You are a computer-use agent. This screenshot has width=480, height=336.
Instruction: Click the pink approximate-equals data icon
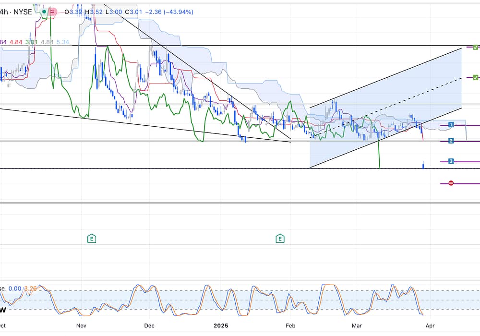(x=53, y=12)
